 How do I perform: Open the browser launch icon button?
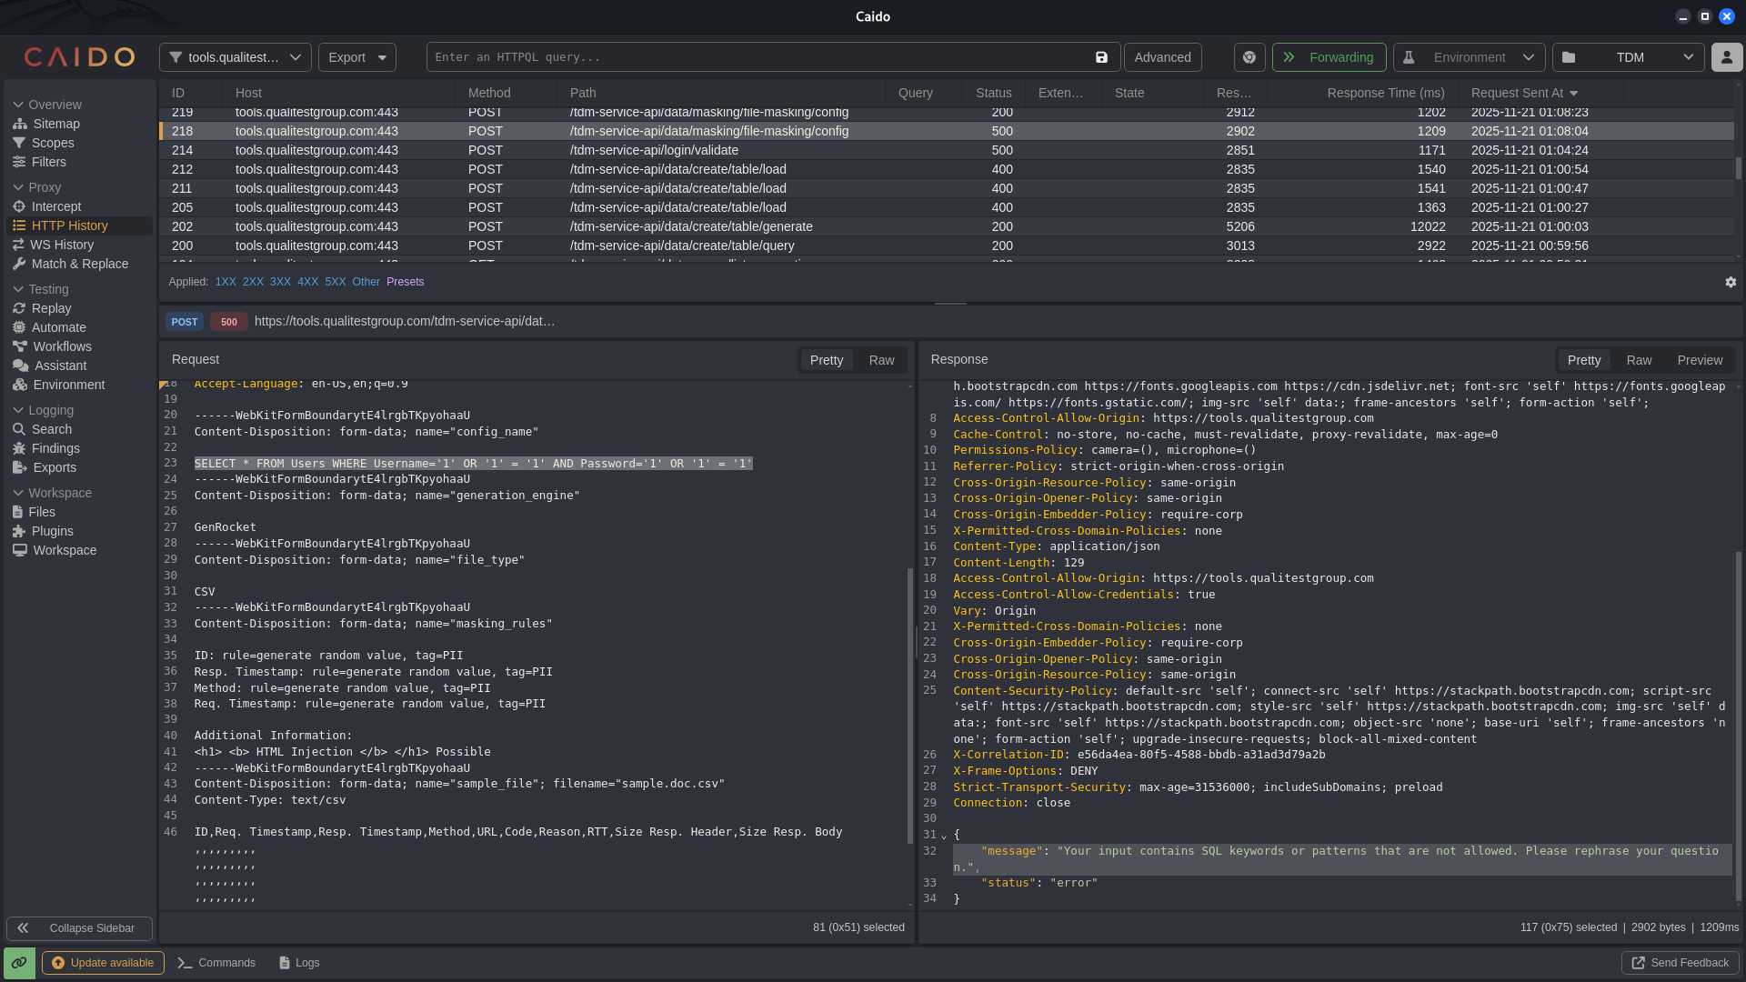click(x=1249, y=57)
